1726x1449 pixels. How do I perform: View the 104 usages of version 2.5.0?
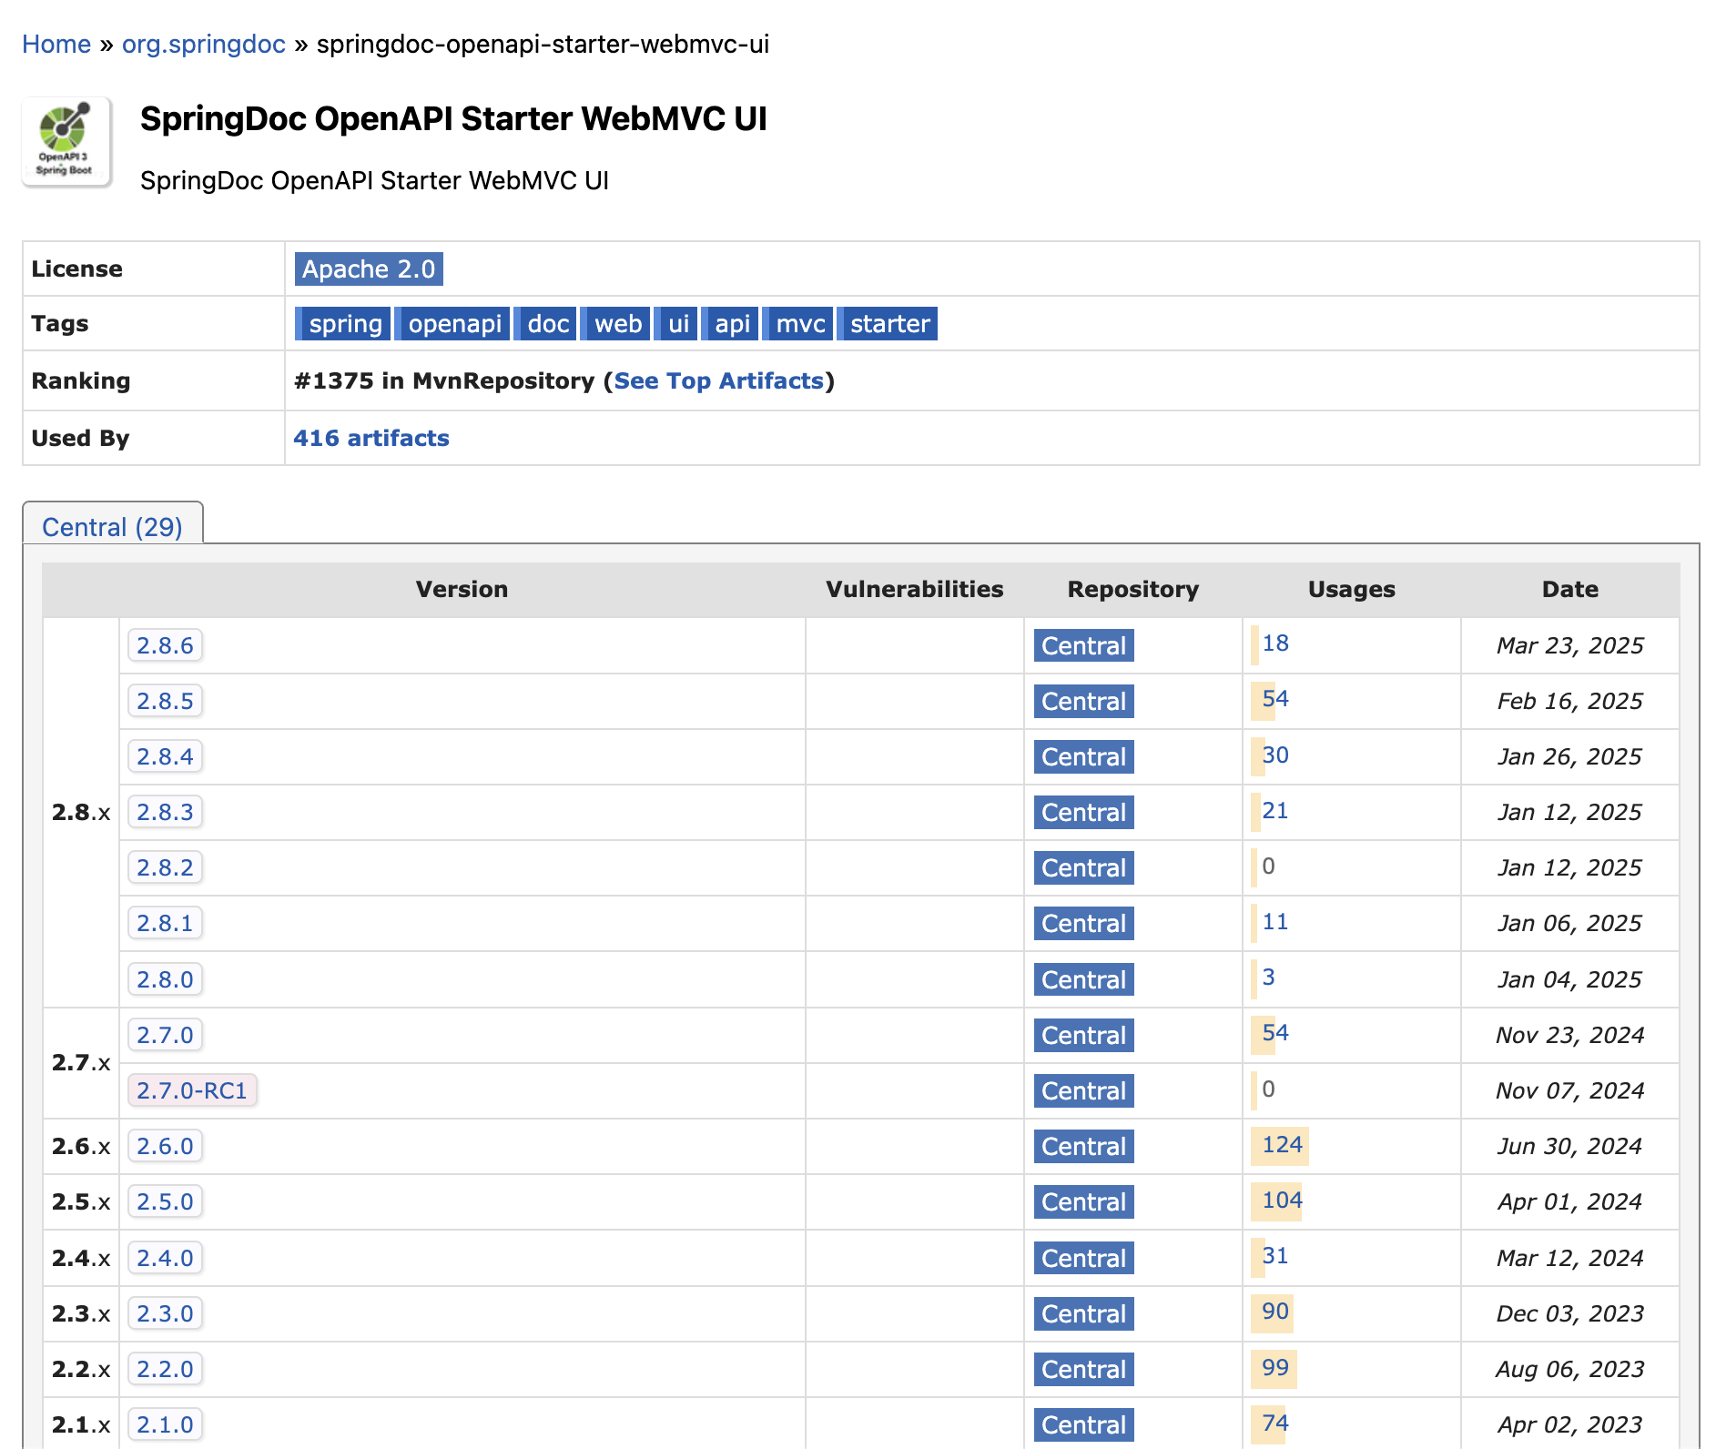tap(1283, 1200)
